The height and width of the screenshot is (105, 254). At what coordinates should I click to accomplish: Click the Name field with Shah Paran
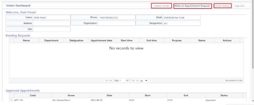click(52, 17)
